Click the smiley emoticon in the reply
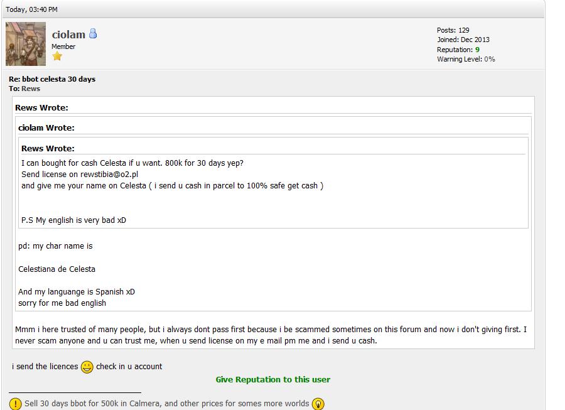The width and height of the screenshot is (565, 410). click(x=87, y=367)
